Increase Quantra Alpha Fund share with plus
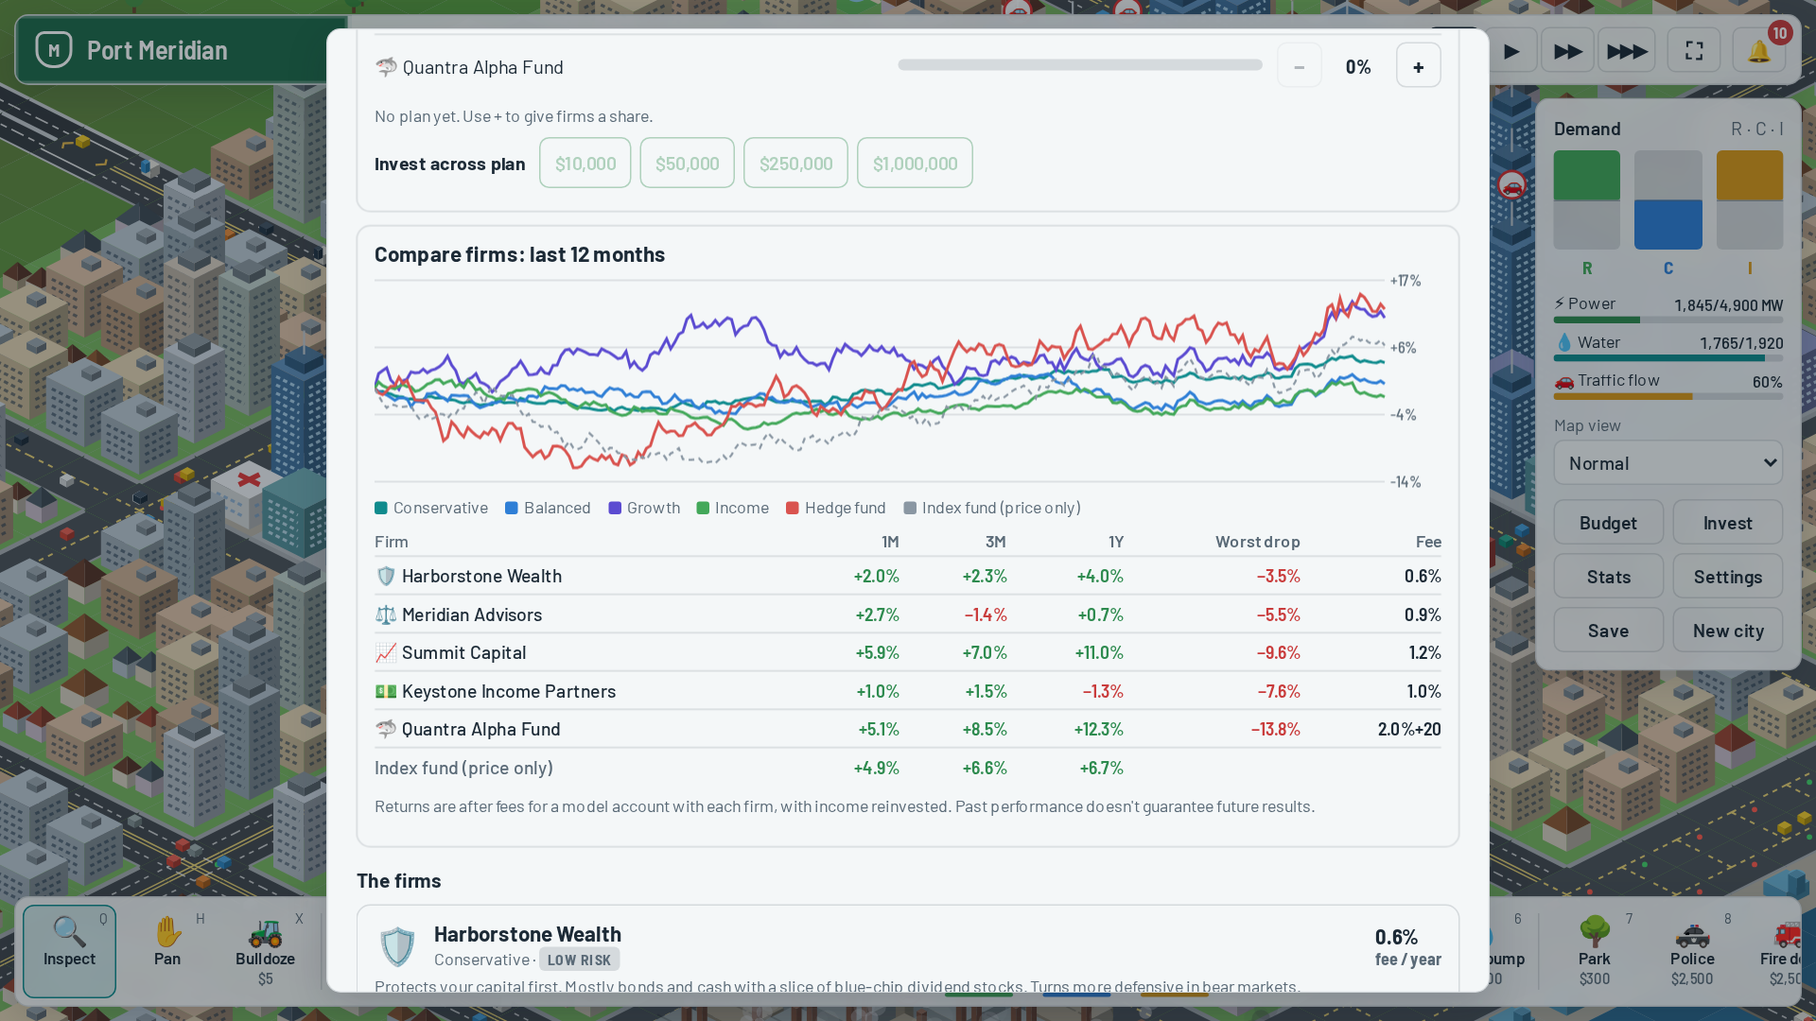This screenshot has height=1021, width=1816. tap(1419, 66)
